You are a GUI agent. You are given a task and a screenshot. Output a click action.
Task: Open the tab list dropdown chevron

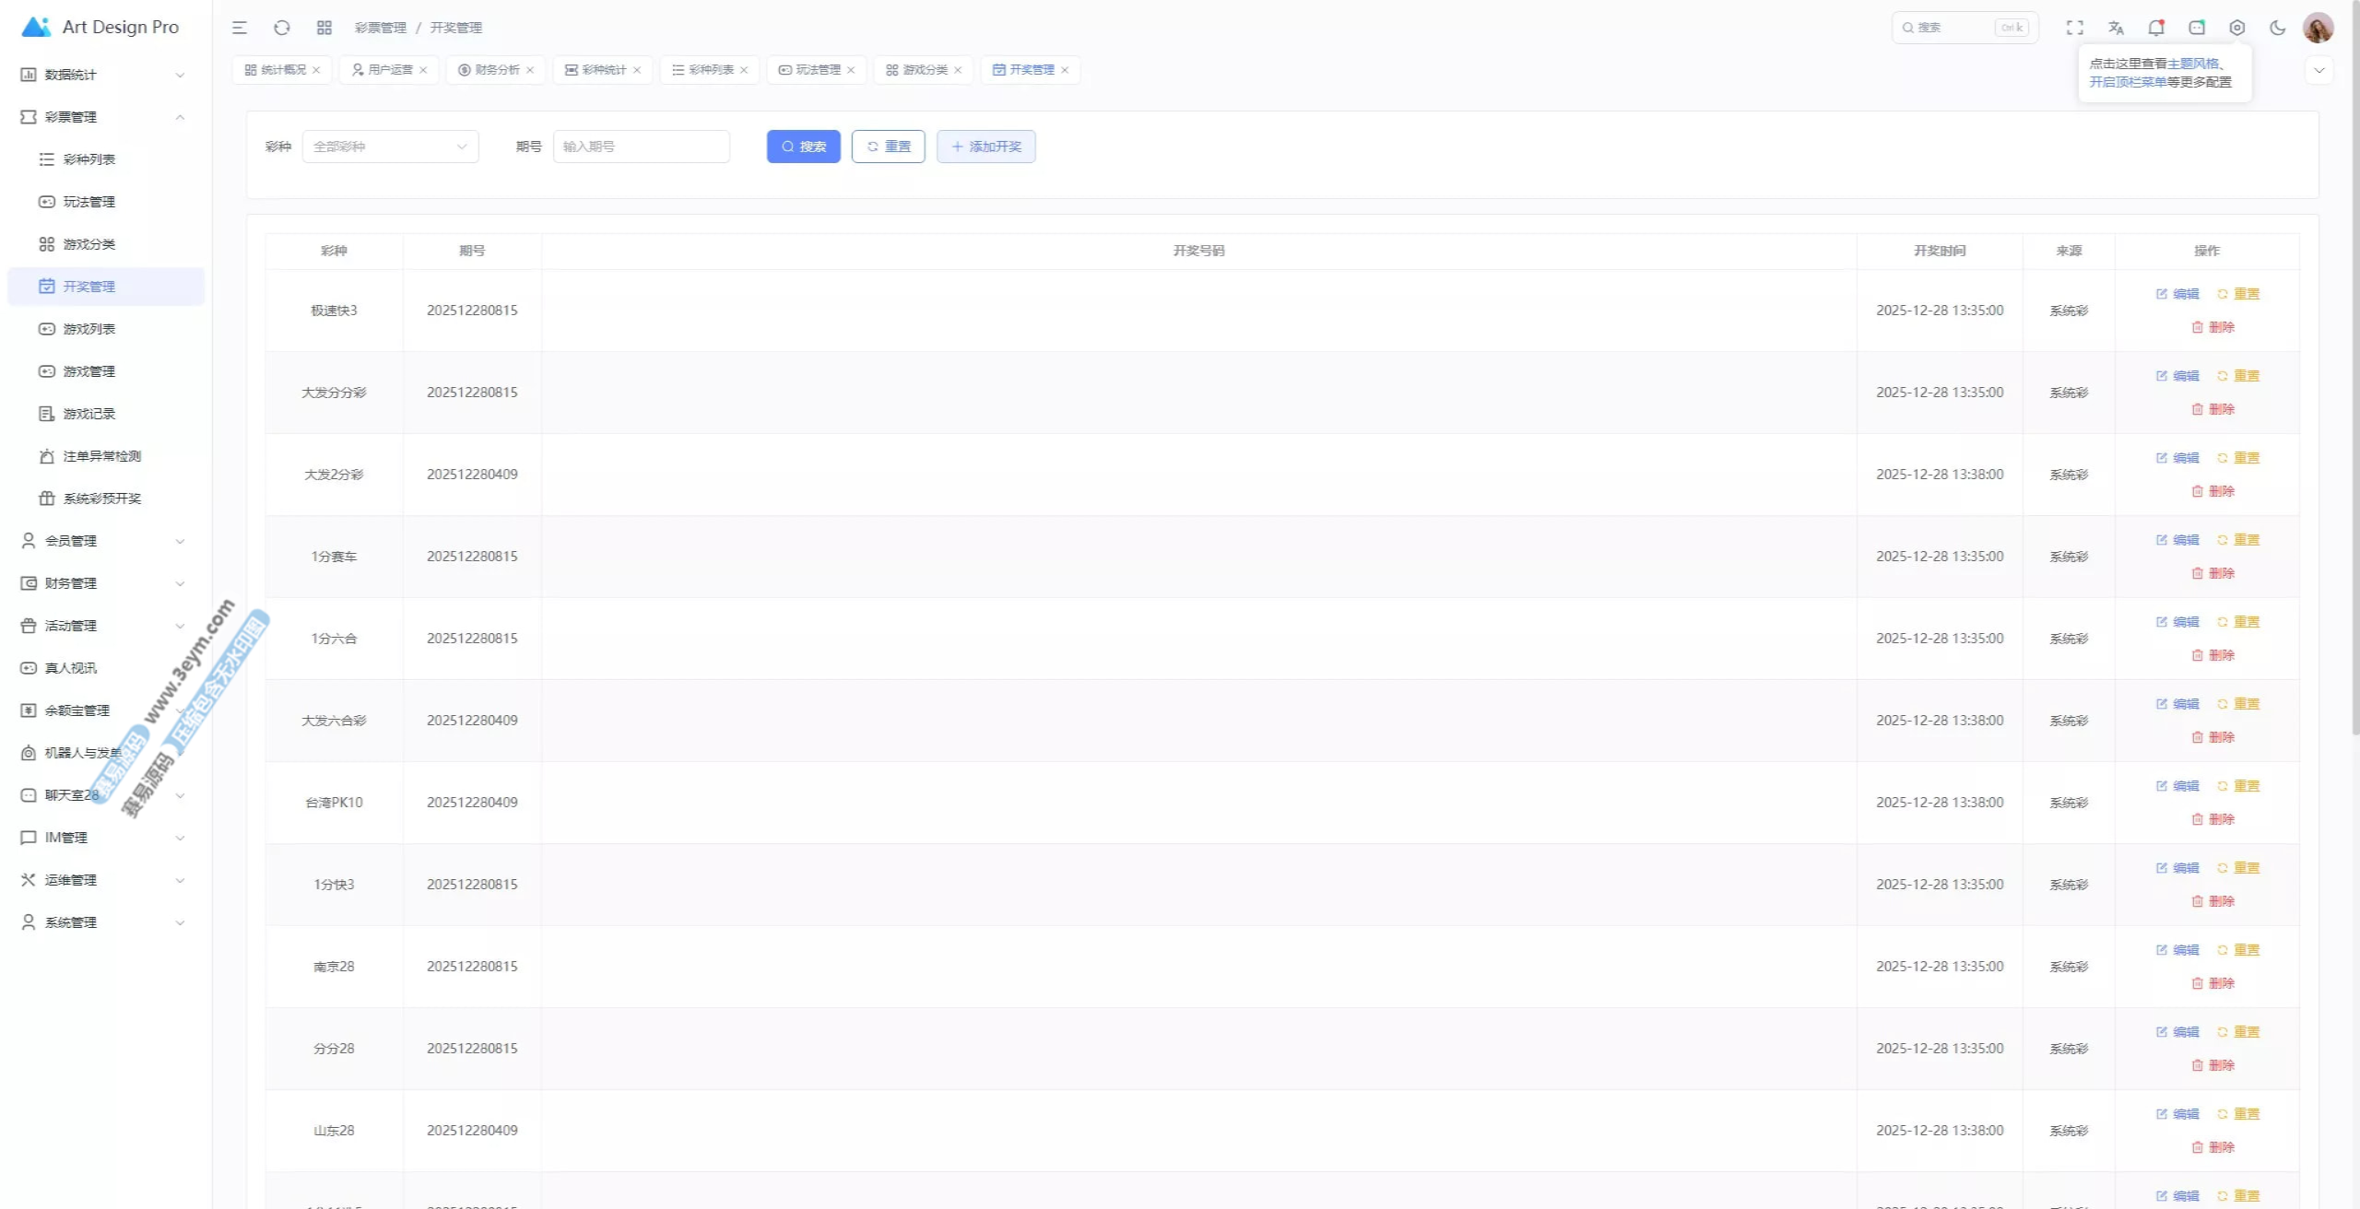[2319, 70]
